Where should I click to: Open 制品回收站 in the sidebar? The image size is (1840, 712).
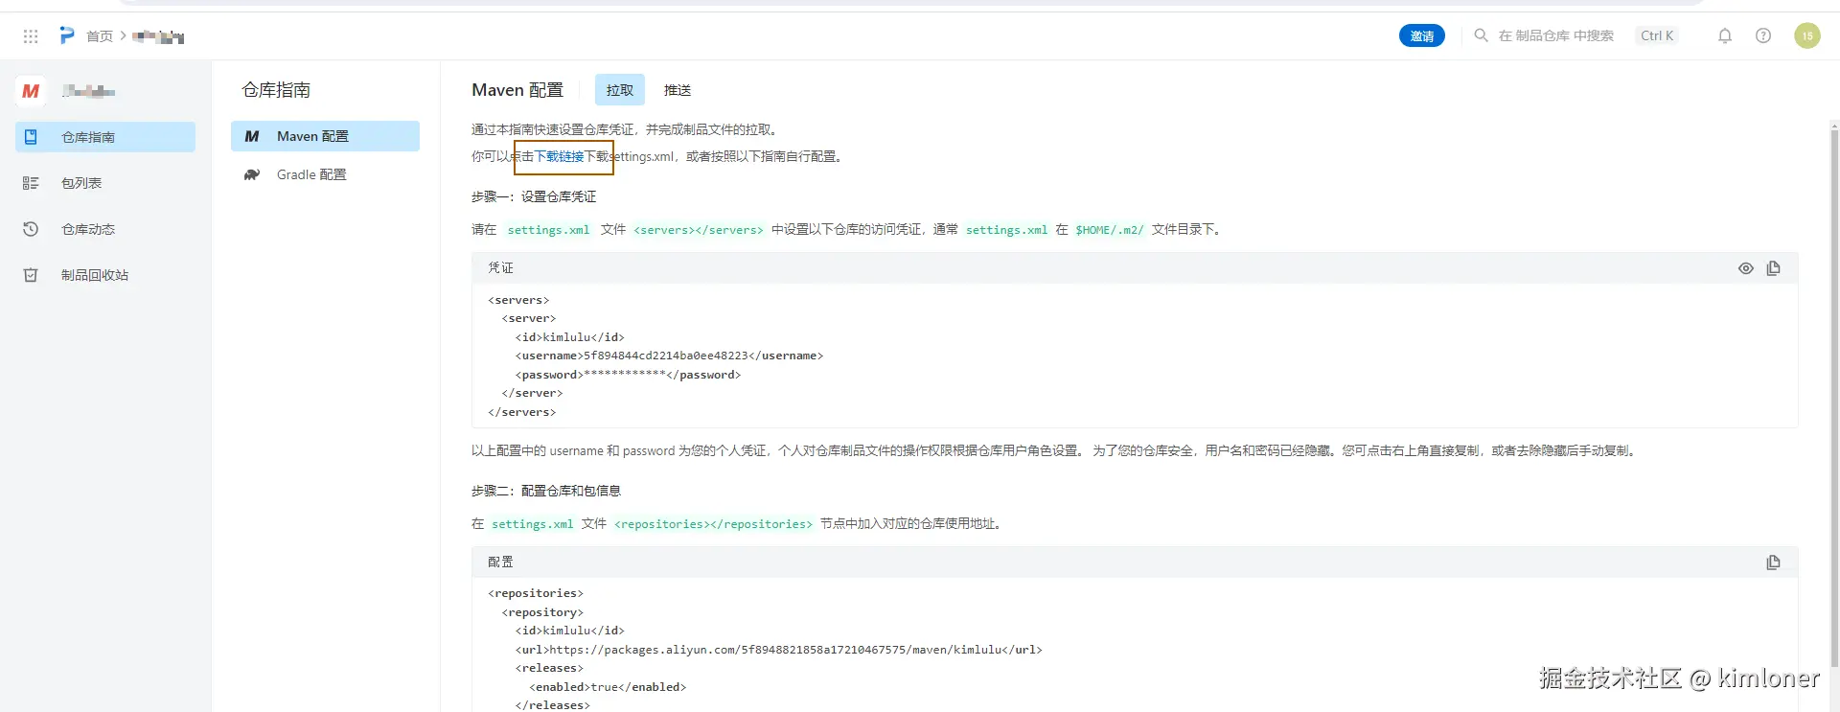(105, 275)
